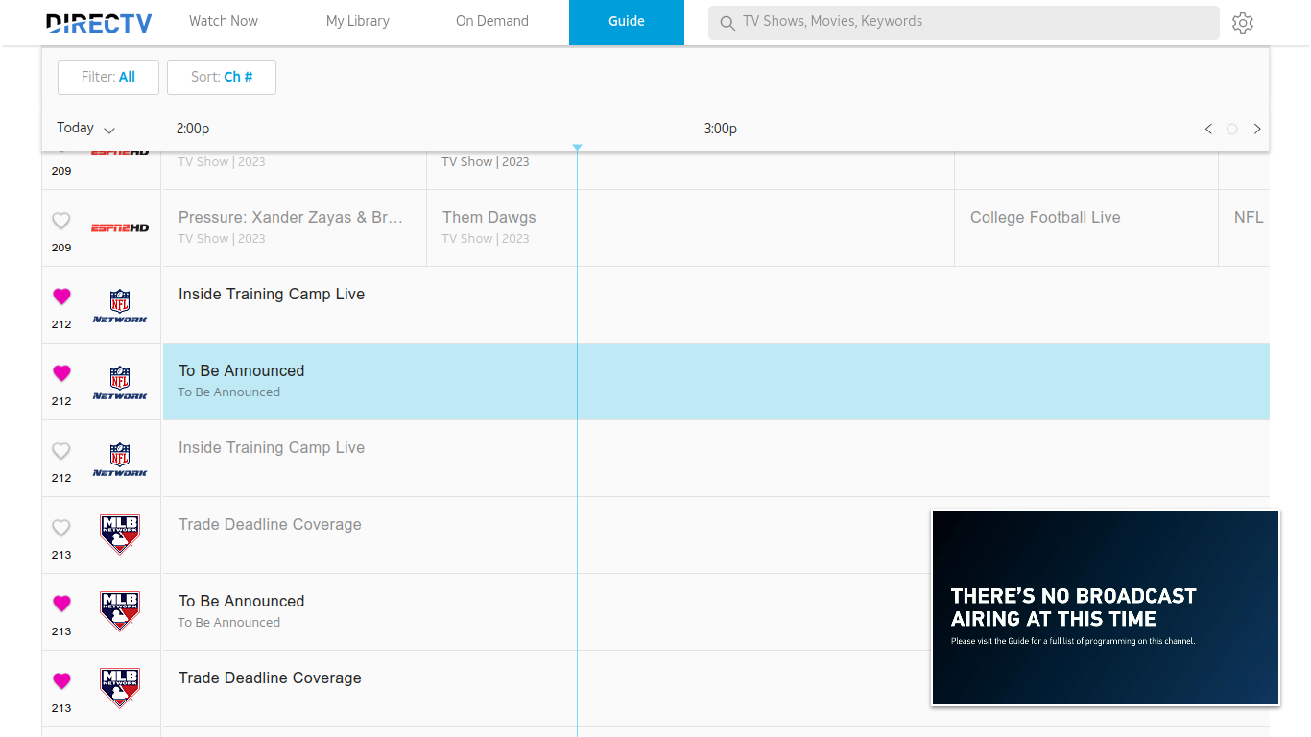Open bold Inside Training Camp Live listing

pyautogui.click(x=716, y=304)
